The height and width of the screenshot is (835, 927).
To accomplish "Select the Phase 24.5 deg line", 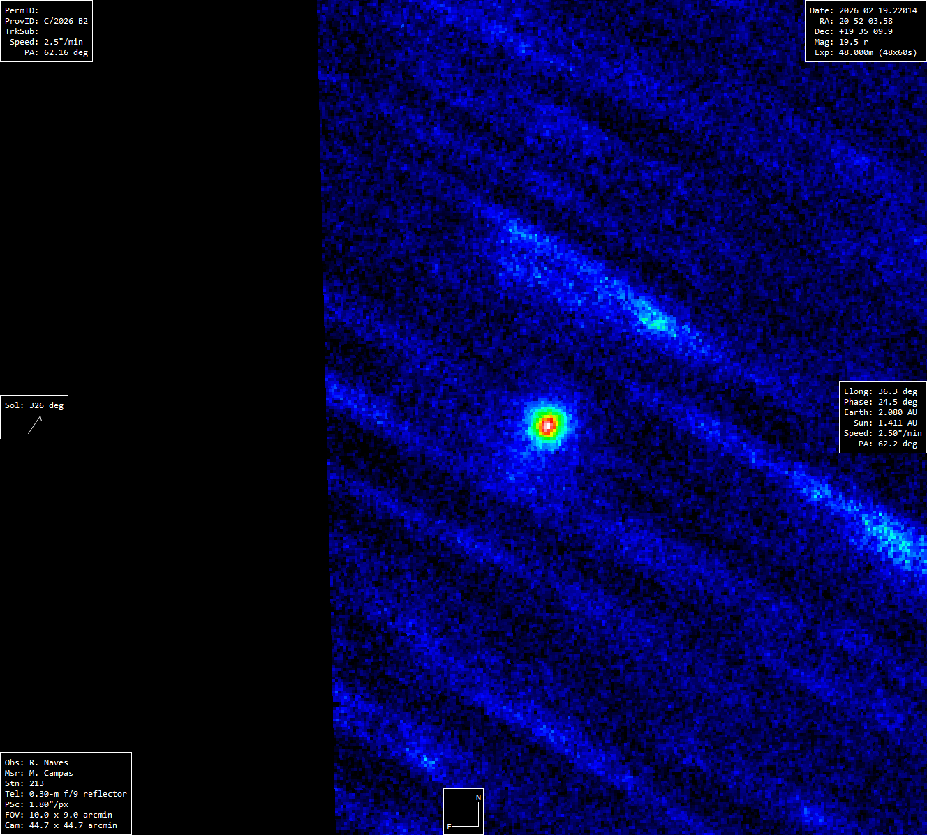I will pyautogui.click(x=880, y=402).
